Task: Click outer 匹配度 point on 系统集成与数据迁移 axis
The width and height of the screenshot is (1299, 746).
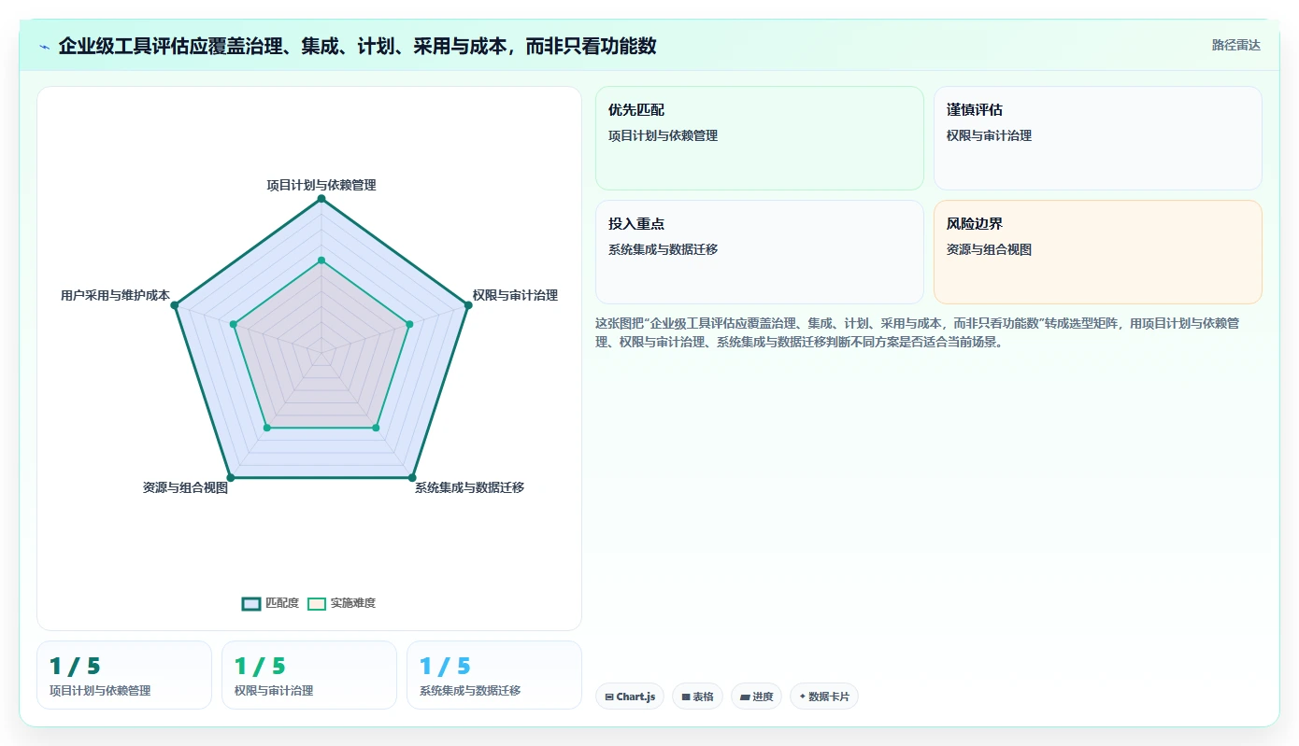Action: click(x=412, y=477)
